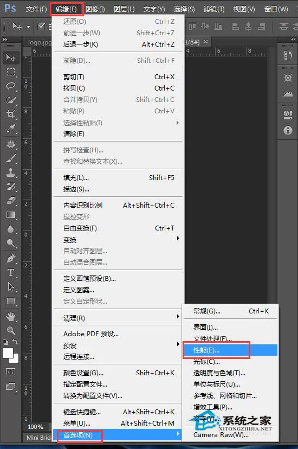Select the Zoom tool

pyautogui.click(x=11, y=331)
